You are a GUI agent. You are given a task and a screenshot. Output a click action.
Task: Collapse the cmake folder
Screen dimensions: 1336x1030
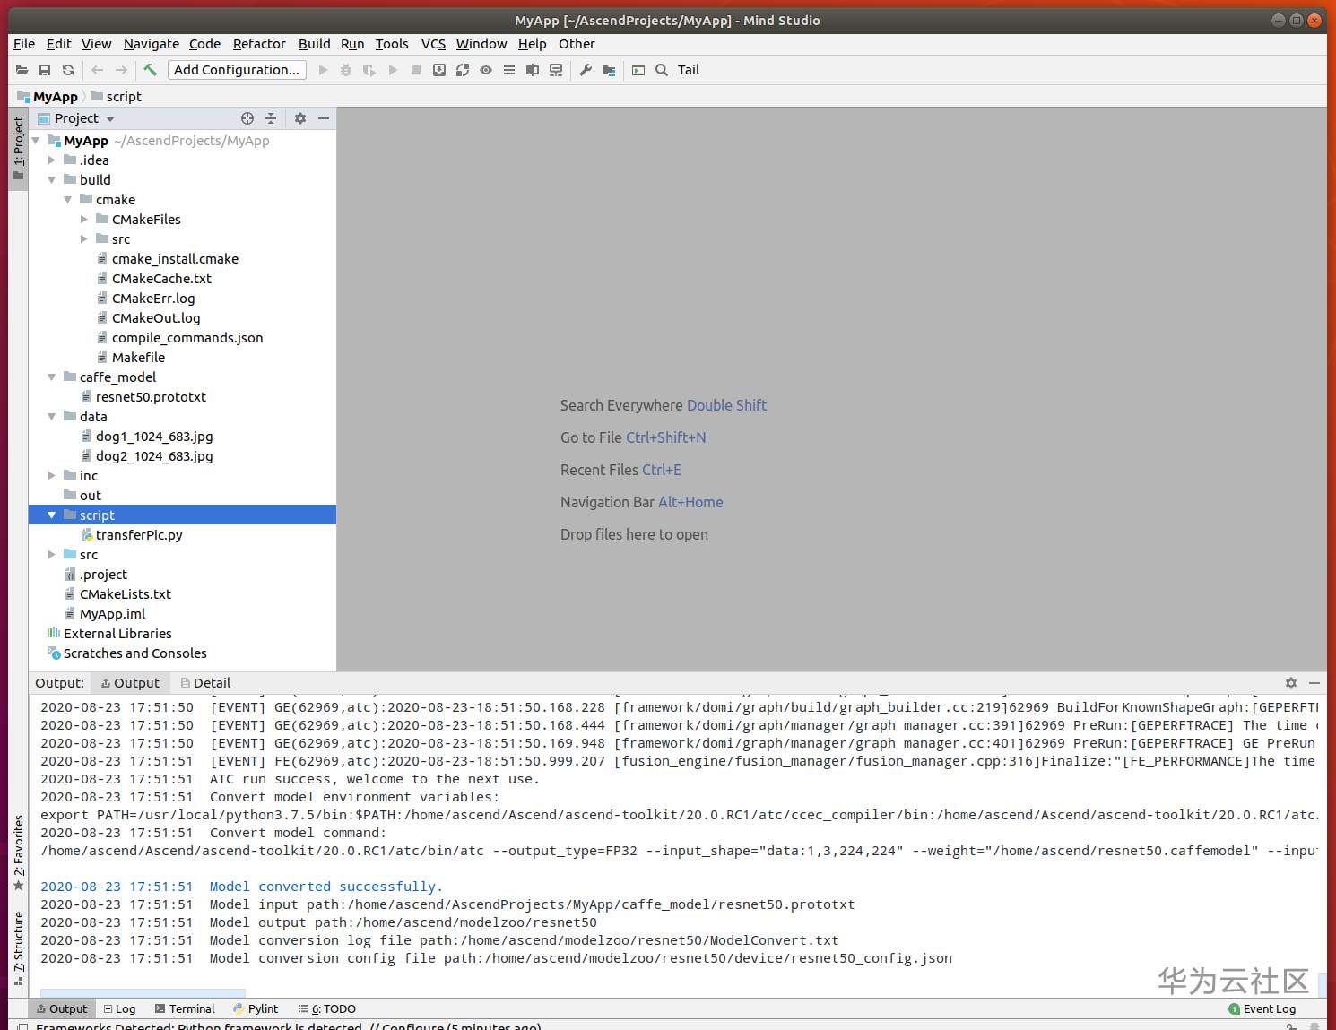coord(68,200)
